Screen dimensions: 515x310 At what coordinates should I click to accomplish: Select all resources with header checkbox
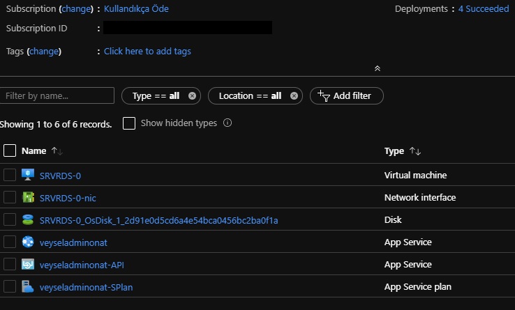(10, 150)
